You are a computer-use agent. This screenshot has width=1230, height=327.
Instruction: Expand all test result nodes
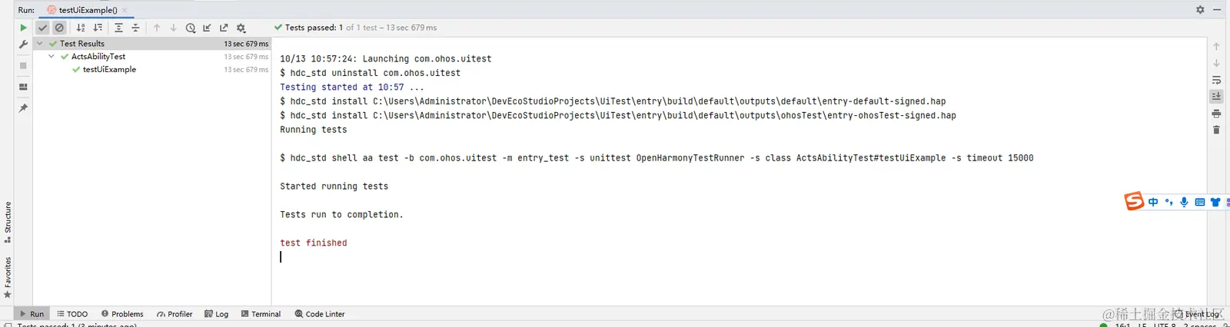click(x=118, y=28)
